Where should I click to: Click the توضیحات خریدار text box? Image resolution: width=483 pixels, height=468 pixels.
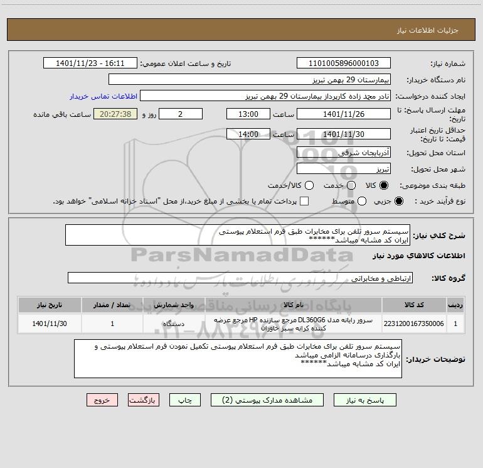[238, 359]
